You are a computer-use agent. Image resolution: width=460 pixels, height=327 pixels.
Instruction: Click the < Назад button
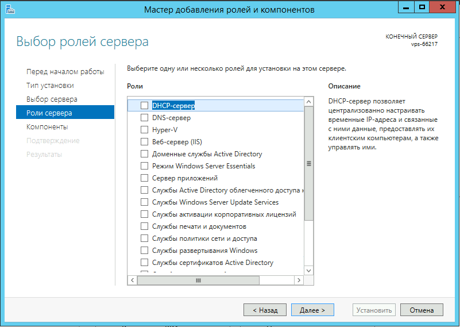[264, 310]
